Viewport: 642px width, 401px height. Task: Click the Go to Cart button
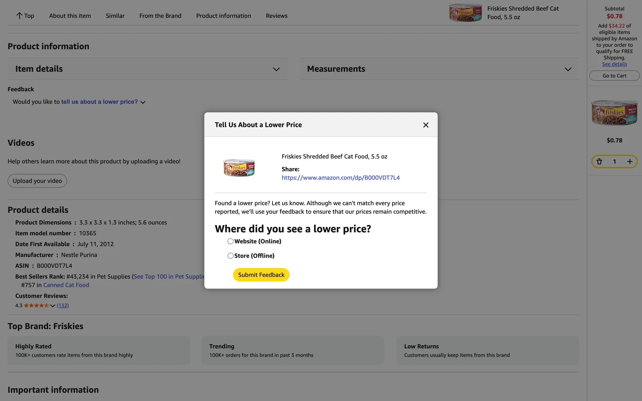click(614, 76)
